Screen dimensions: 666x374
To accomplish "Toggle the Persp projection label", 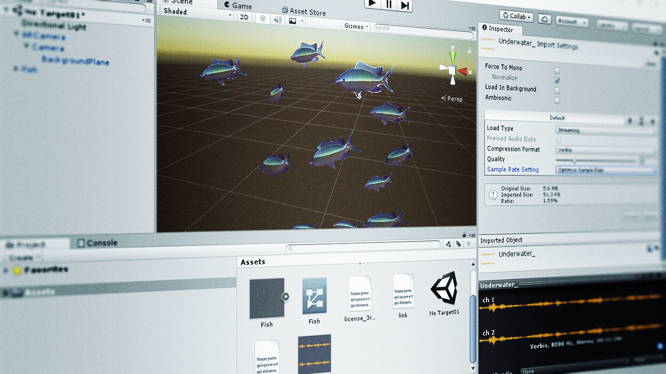I will (x=451, y=99).
